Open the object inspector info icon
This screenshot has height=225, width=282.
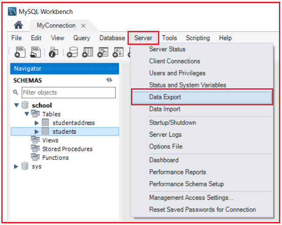click(x=54, y=52)
